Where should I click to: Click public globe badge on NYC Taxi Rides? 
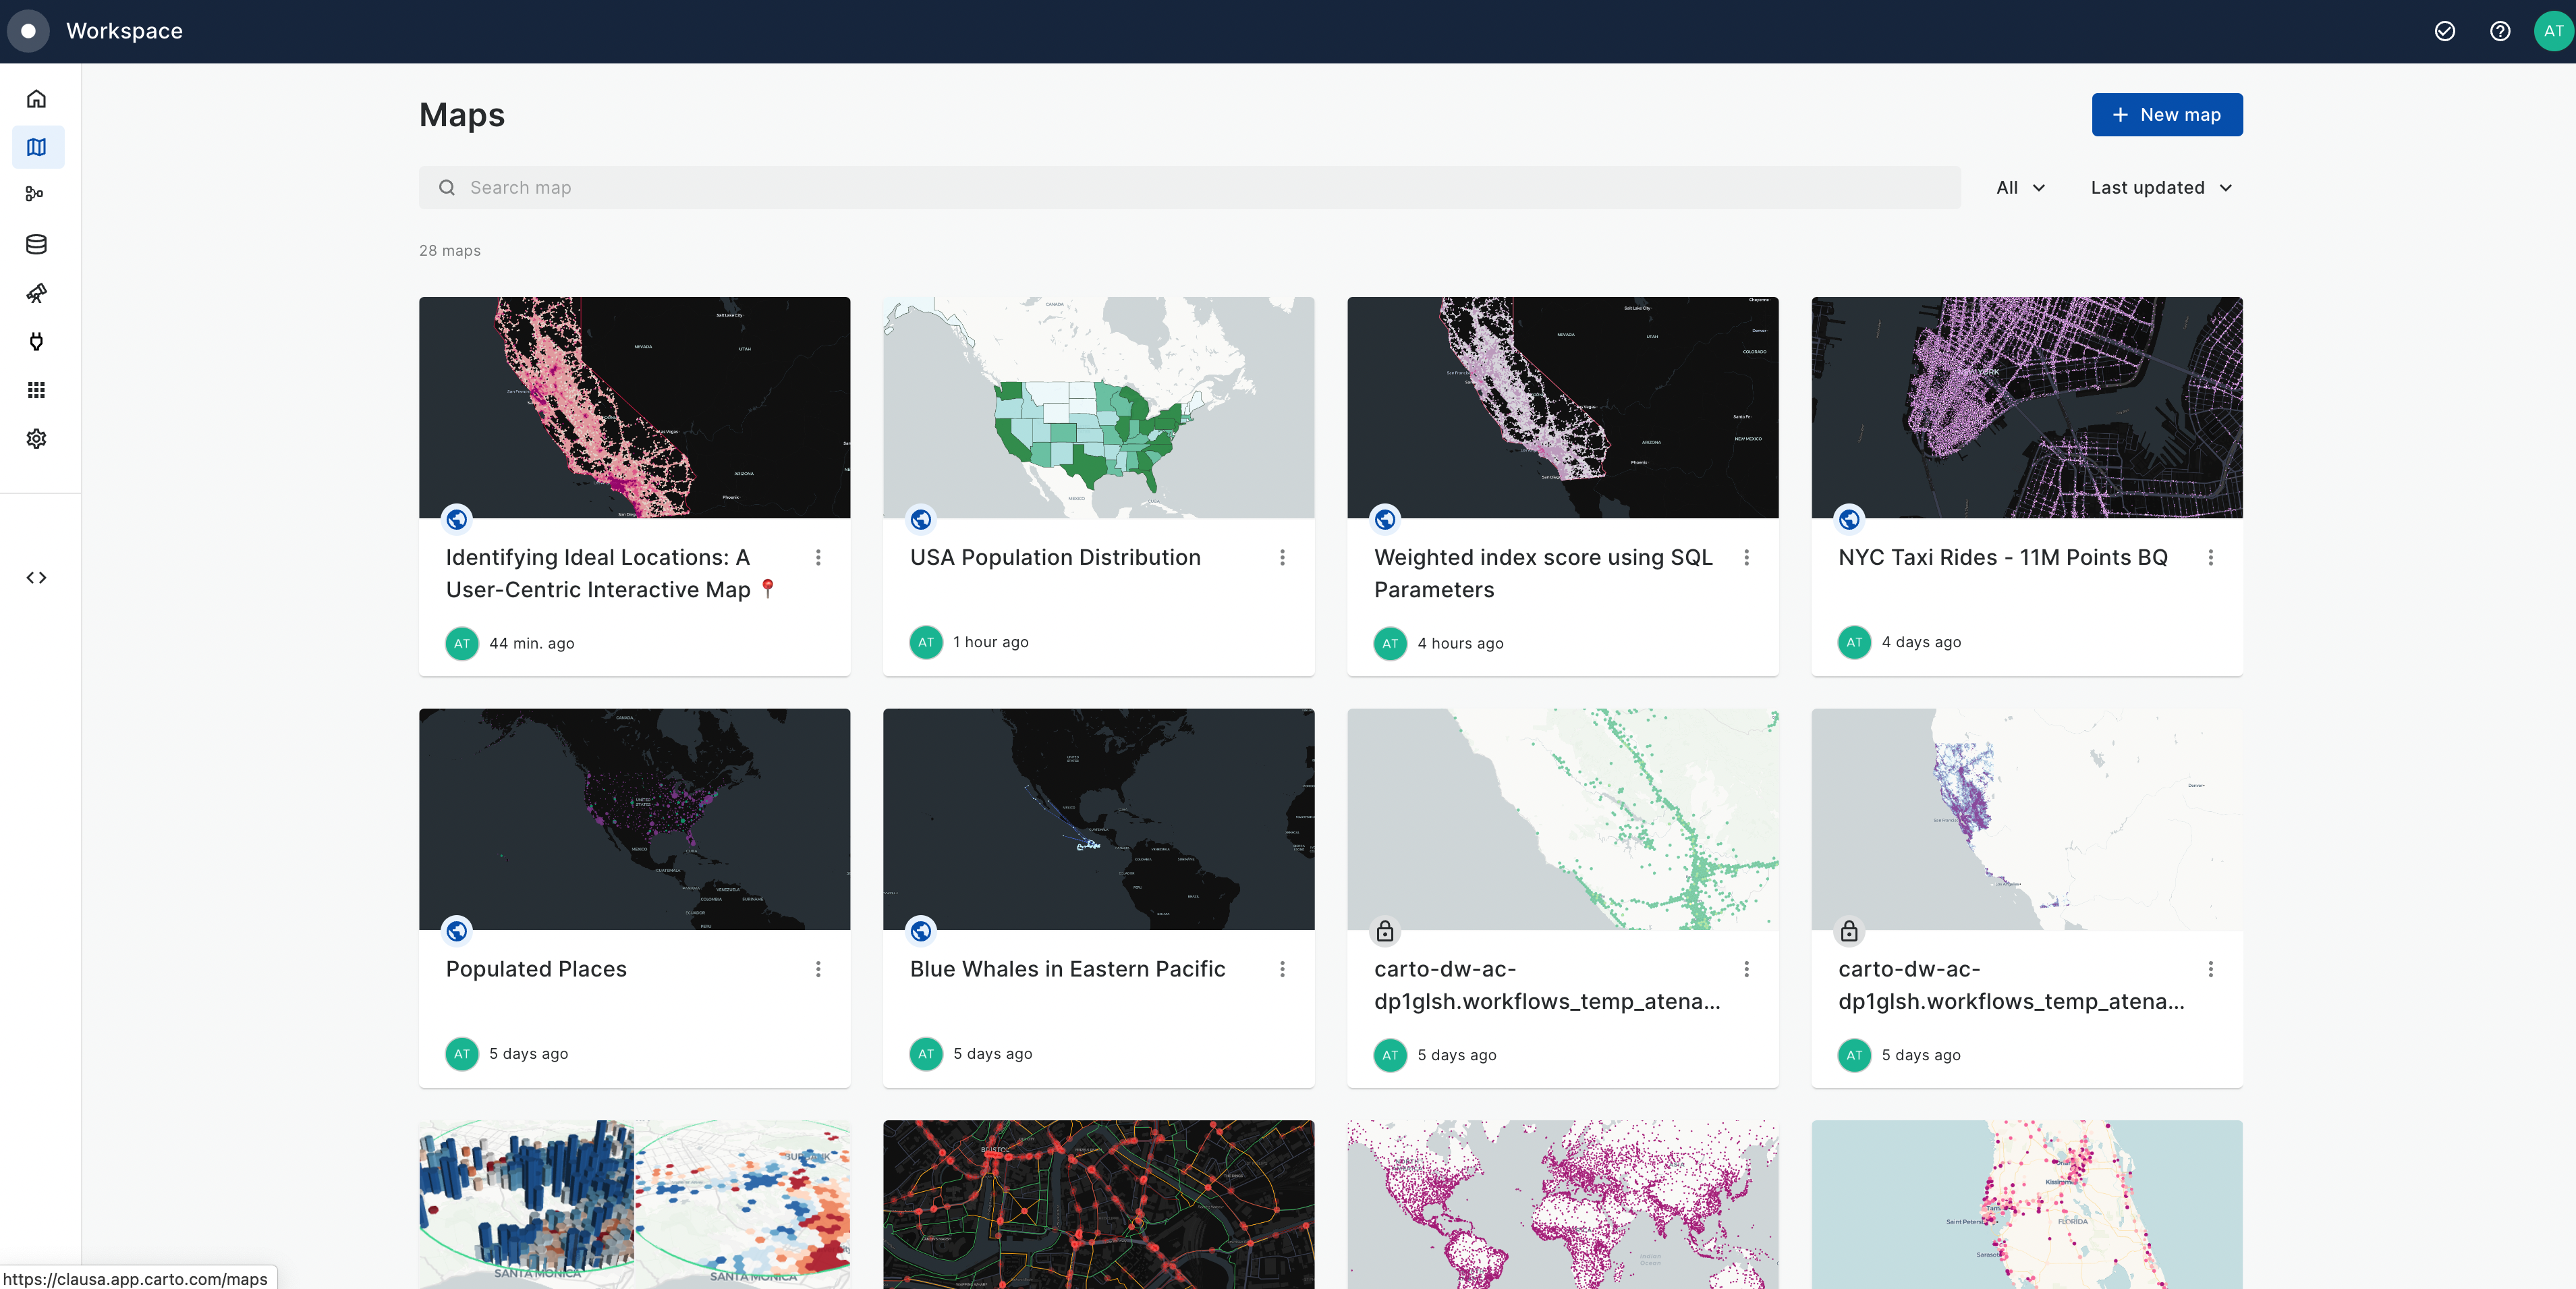1849,519
